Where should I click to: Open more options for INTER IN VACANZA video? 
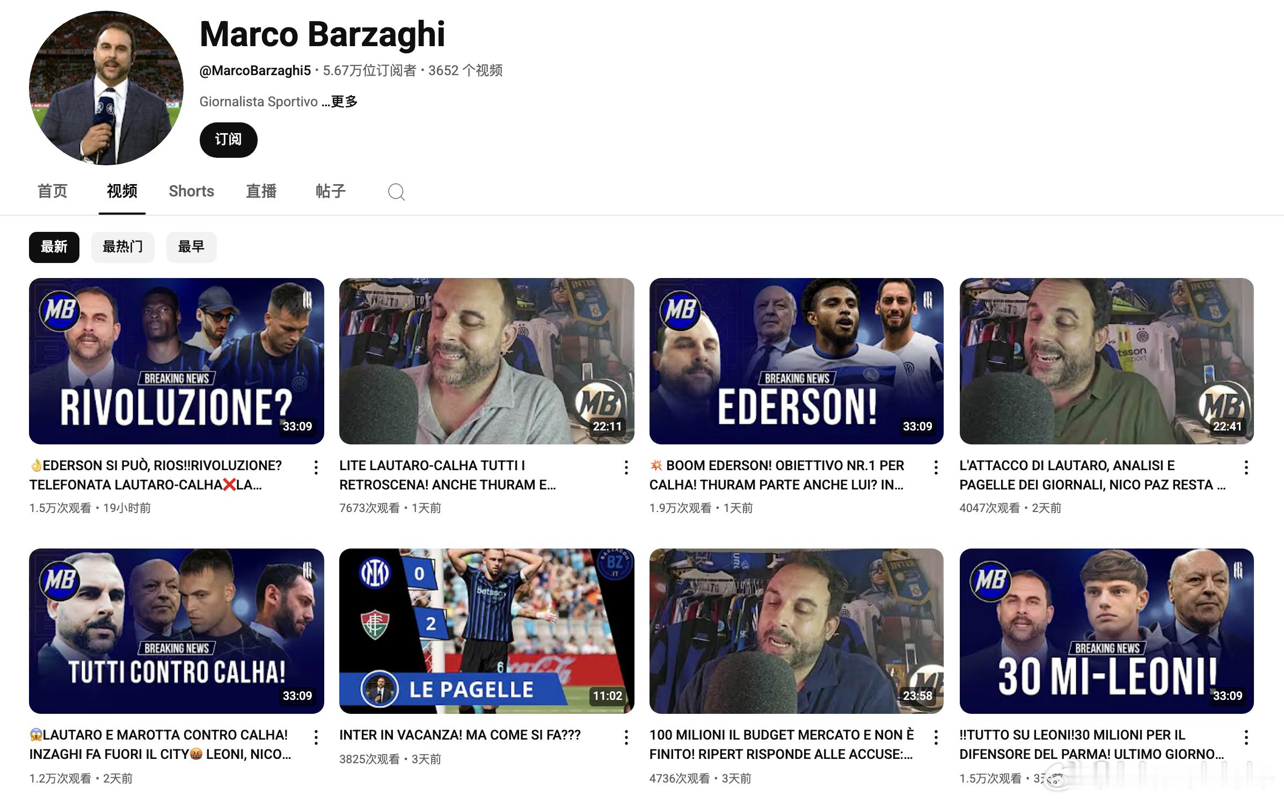coord(626,737)
